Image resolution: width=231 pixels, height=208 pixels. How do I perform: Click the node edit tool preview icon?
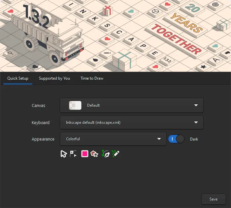pyautogui.click(x=73, y=154)
